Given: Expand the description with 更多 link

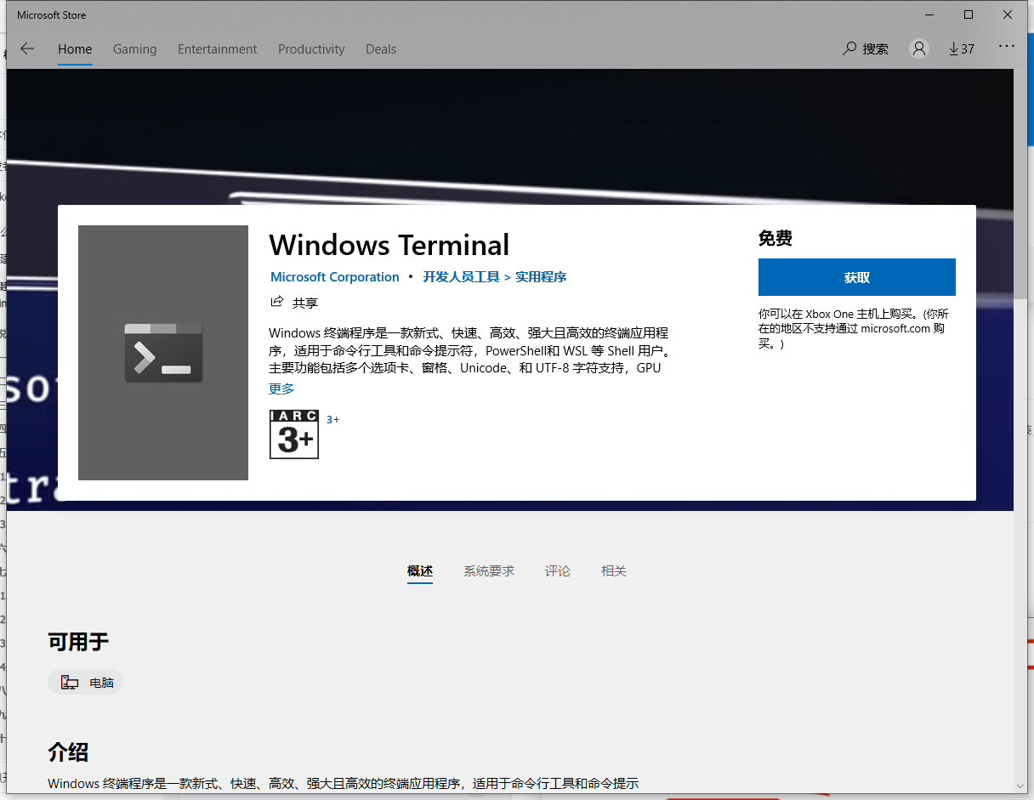Looking at the screenshot, I should 281,389.
